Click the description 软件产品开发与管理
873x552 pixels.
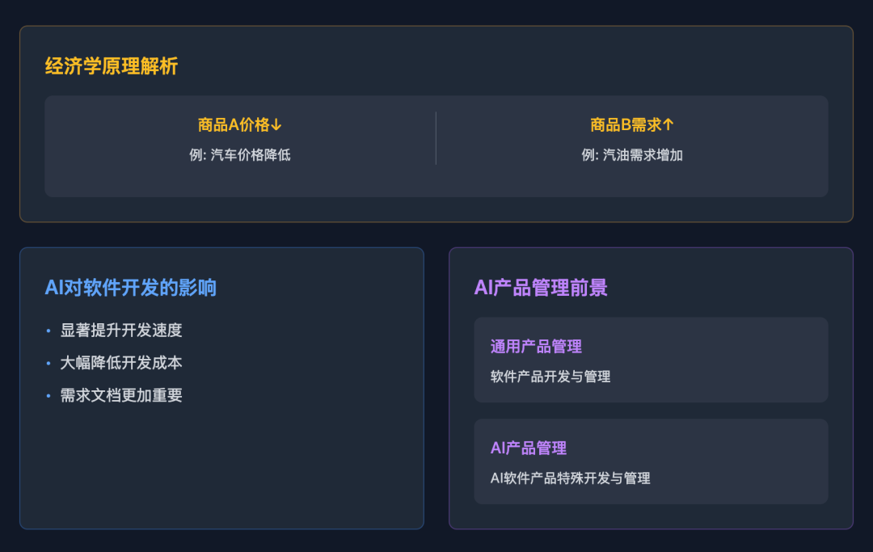click(x=550, y=377)
